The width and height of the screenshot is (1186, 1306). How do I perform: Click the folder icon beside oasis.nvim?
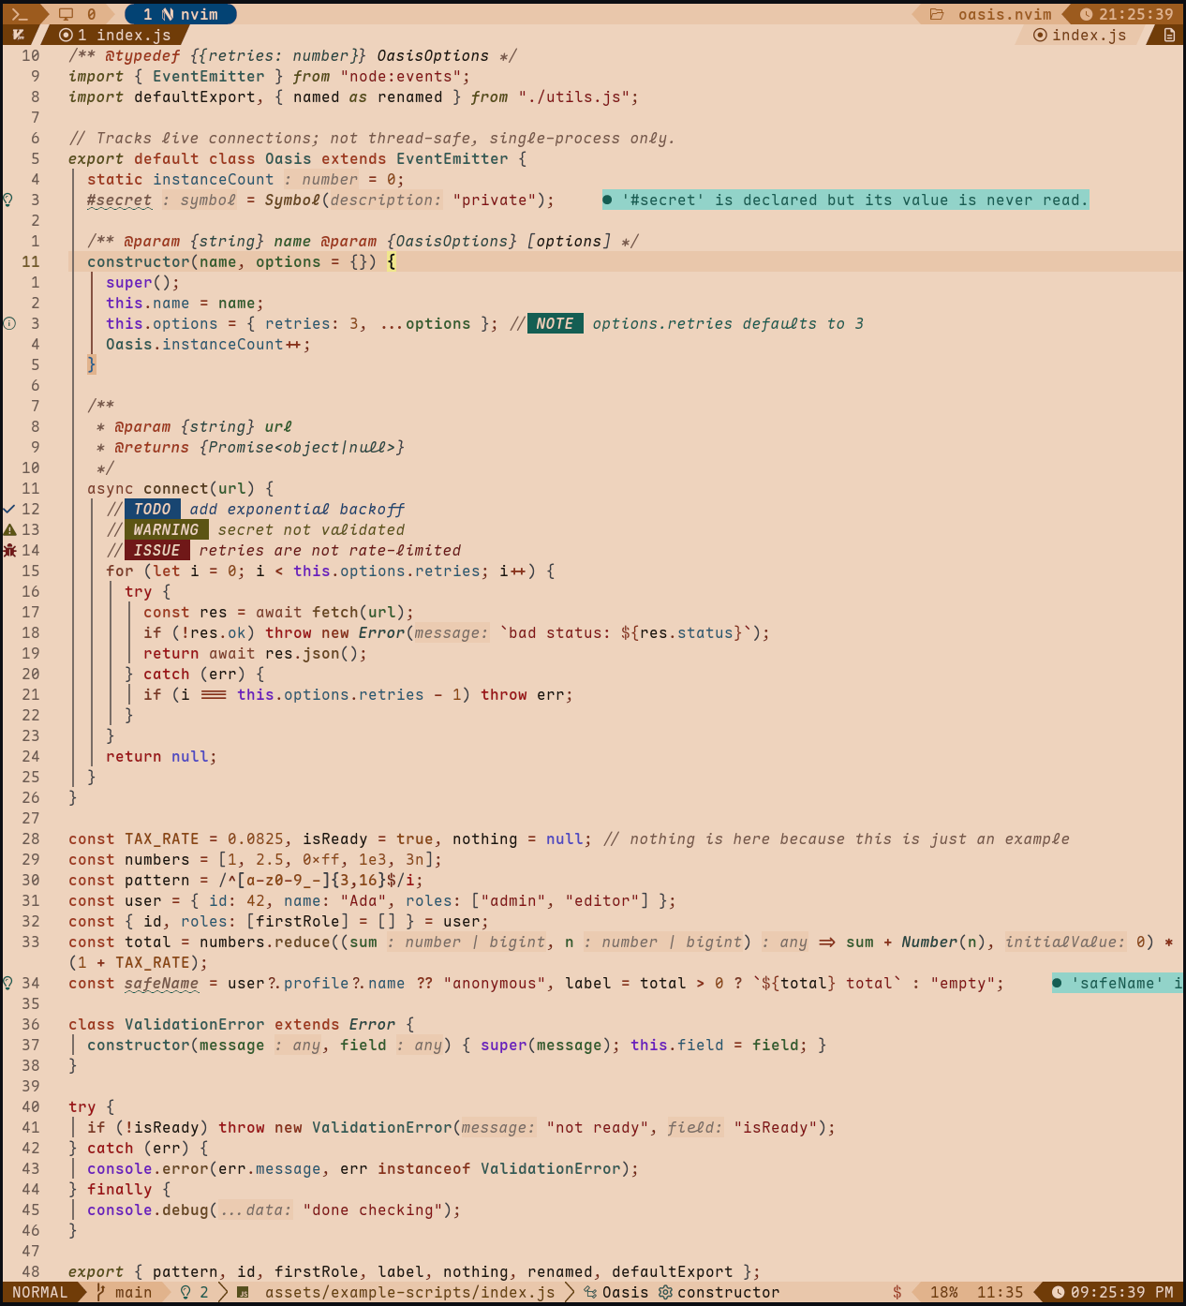pyautogui.click(x=937, y=14)
